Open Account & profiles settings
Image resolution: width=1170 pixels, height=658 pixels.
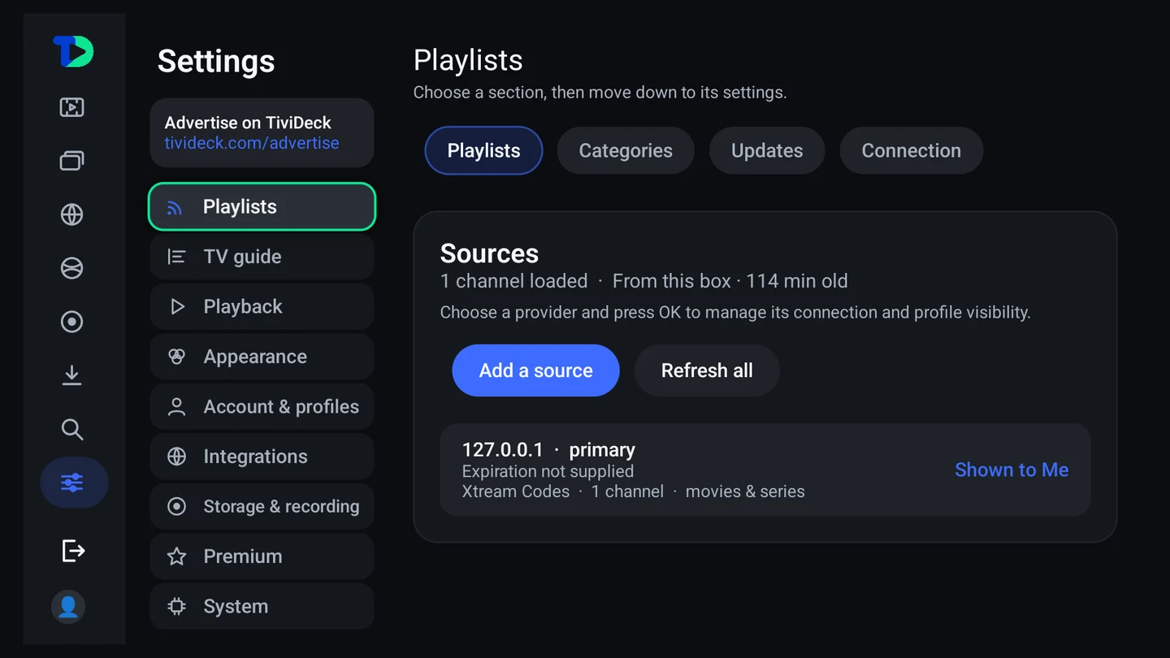point(262,407)
